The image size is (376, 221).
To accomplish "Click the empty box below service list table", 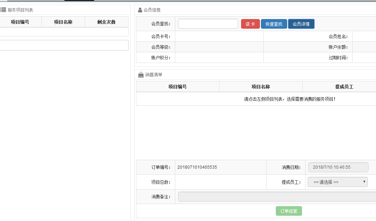I will tap(64, 45).
